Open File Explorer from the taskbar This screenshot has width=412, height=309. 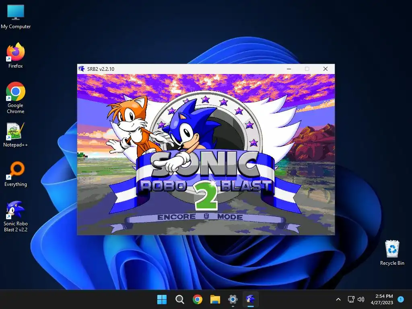(x=215, y=299)
